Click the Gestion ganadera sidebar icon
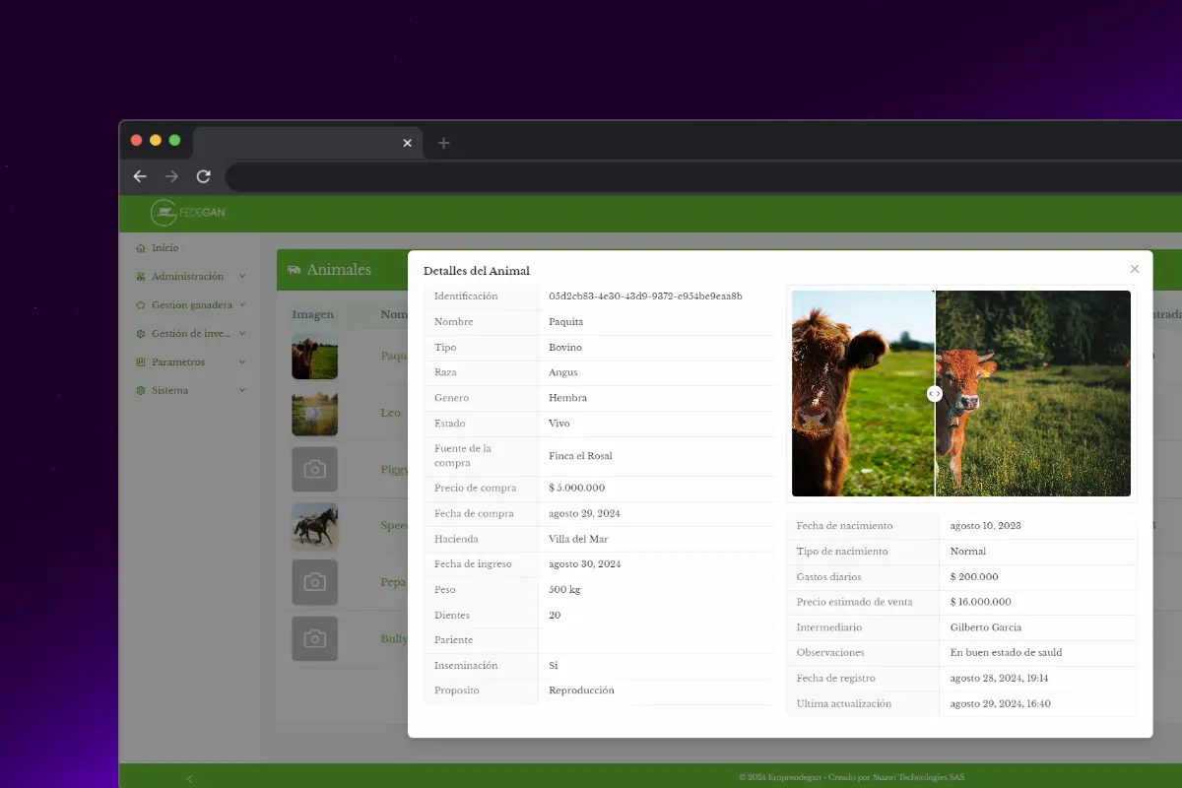 pyautogui.click(x=141, y=305)
